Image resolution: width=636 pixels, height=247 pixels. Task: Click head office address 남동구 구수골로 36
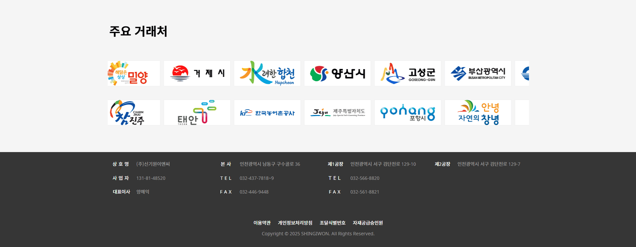pyautogui.click(x=281, y=164)
